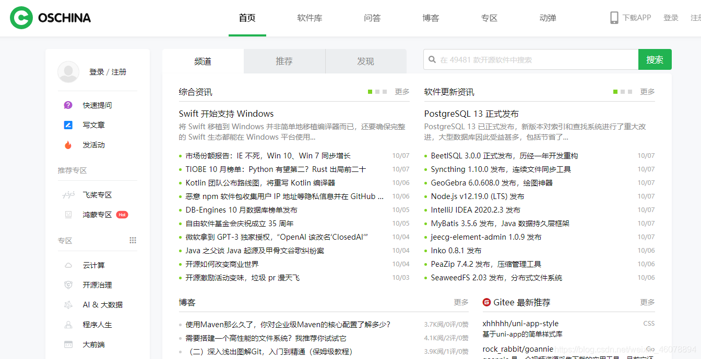Click 登录 / 注册 in sidebar
Screen dimensions: 701x359
(x=108, y=72)
